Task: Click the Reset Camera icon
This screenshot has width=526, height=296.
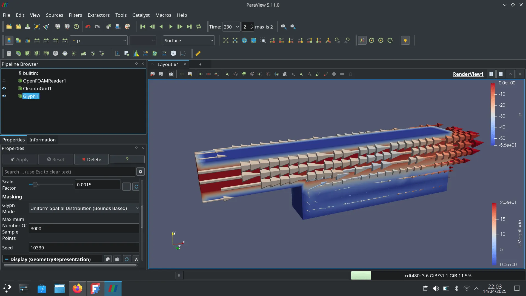Action: [225, 41]
